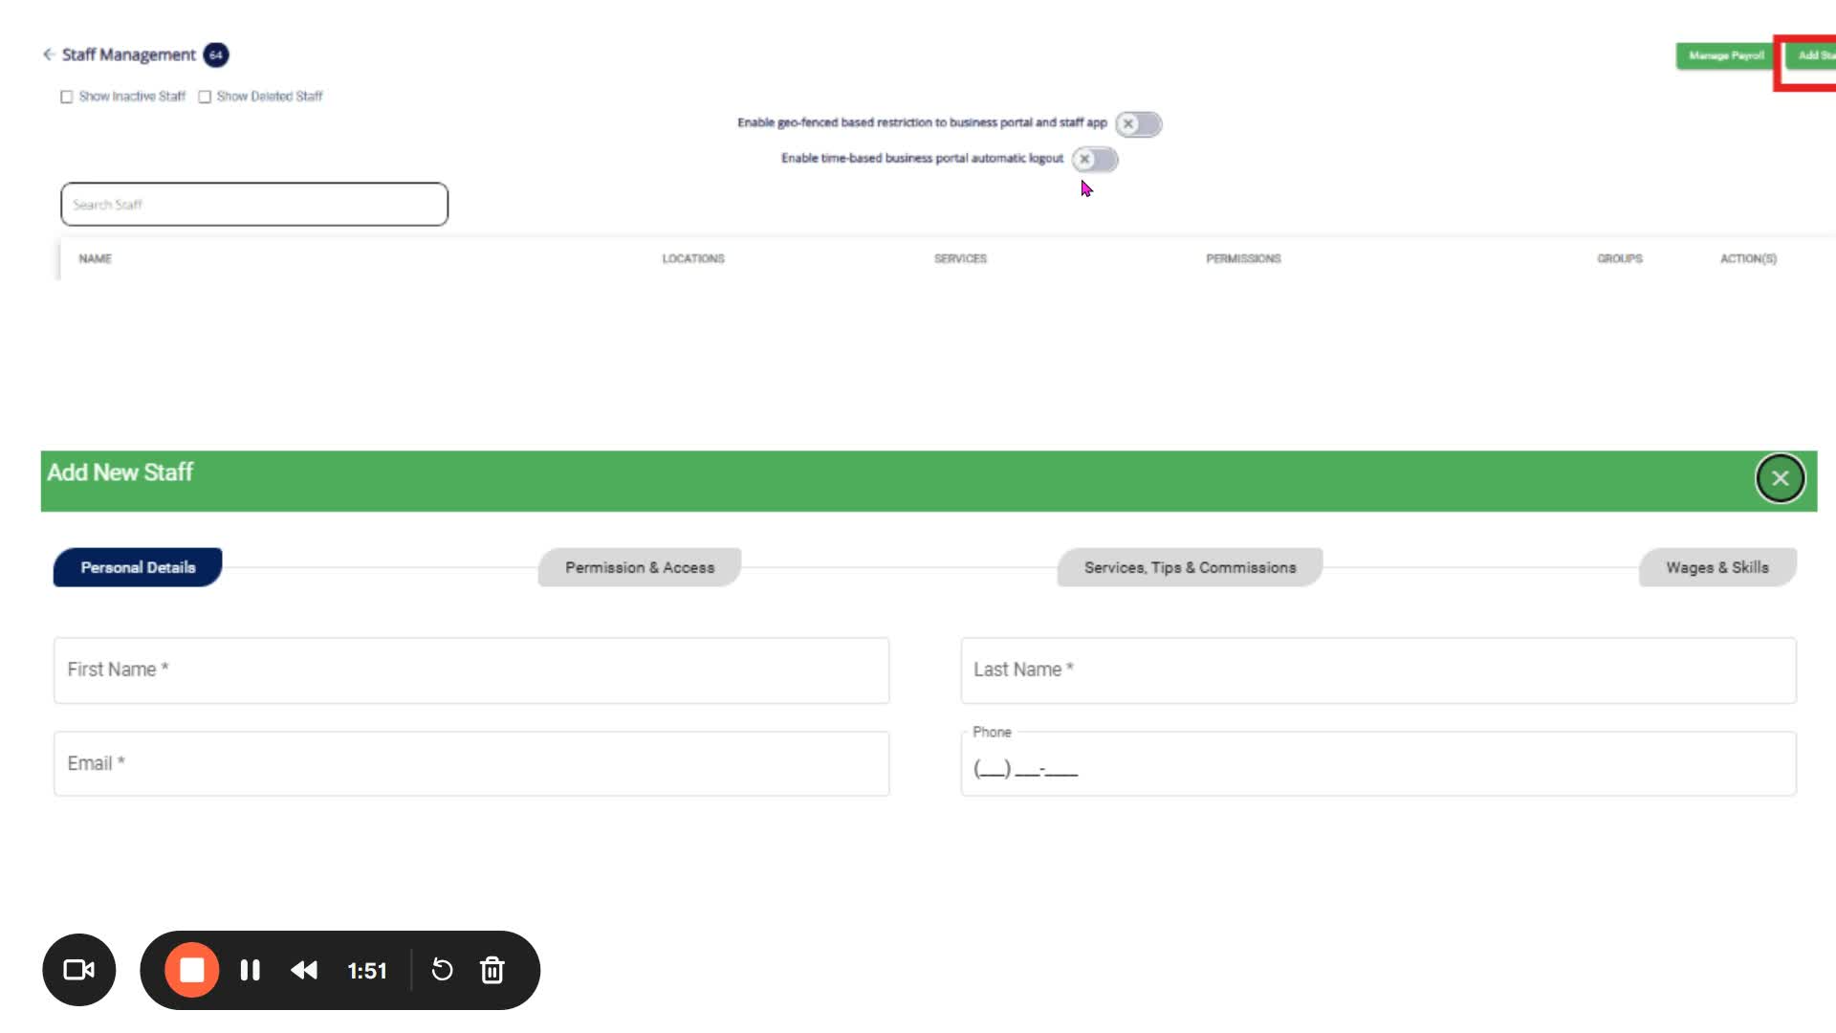Viewport: 1836px width, 1033px height.
Task: Click the camera icon in recorder bar
Action: (79, 970)
